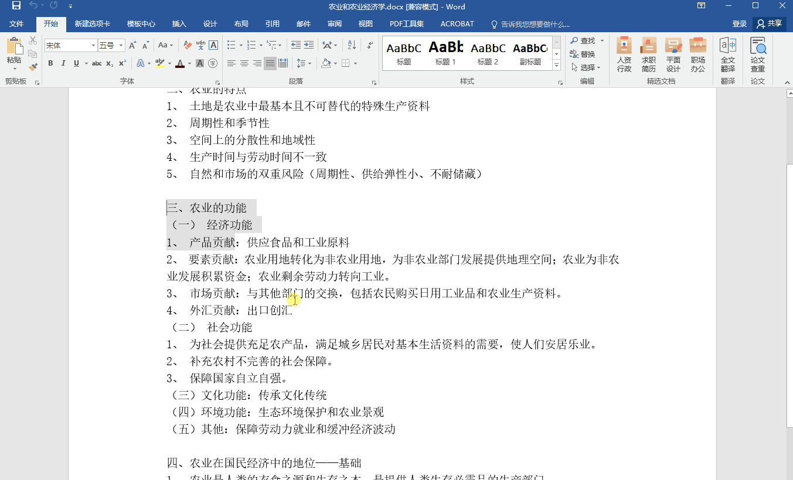Apply the font color (dark red A)
Screen dimensions: 793x480
tap(180, 63)
